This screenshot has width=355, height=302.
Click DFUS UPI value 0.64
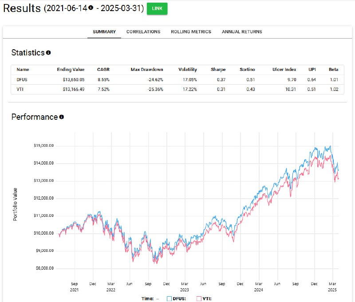coord(312,80)
